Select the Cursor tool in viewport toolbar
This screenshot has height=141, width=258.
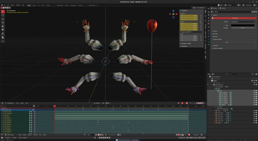tap(3, 15)
